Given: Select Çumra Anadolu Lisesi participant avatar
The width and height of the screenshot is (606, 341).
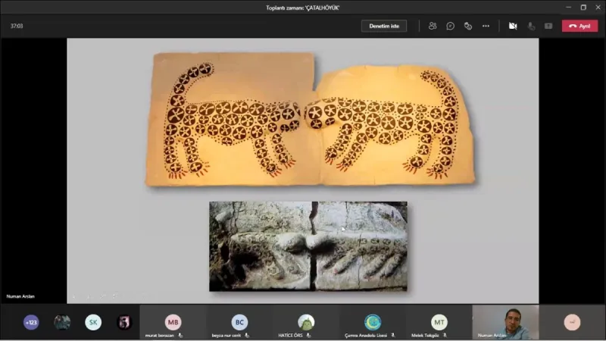Looking at the screenshot, I should click(x=373, y=321).
